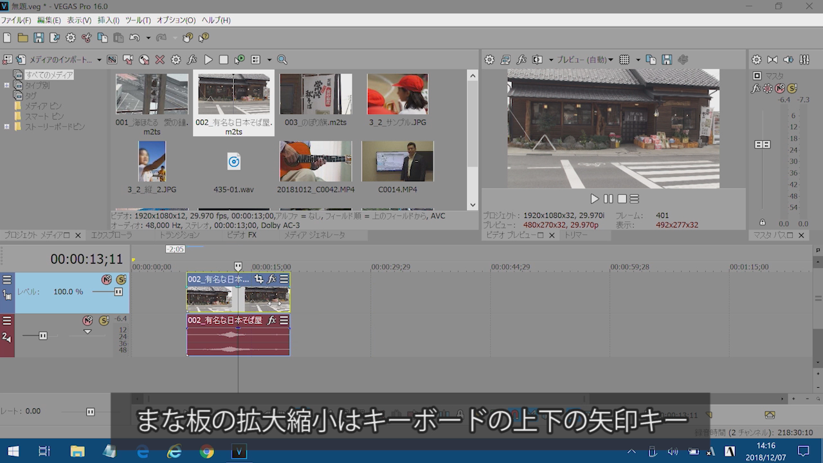Viewport: 823px width, 463px height.
Task: Click the Save project icon in main toolbar
Action: coord(39,38)
